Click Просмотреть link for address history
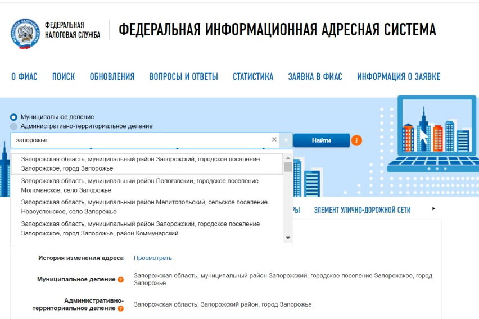 pyautogui.click(x=153, y=258)
